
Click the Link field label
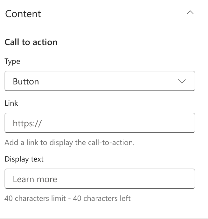[x=11, y=103]
